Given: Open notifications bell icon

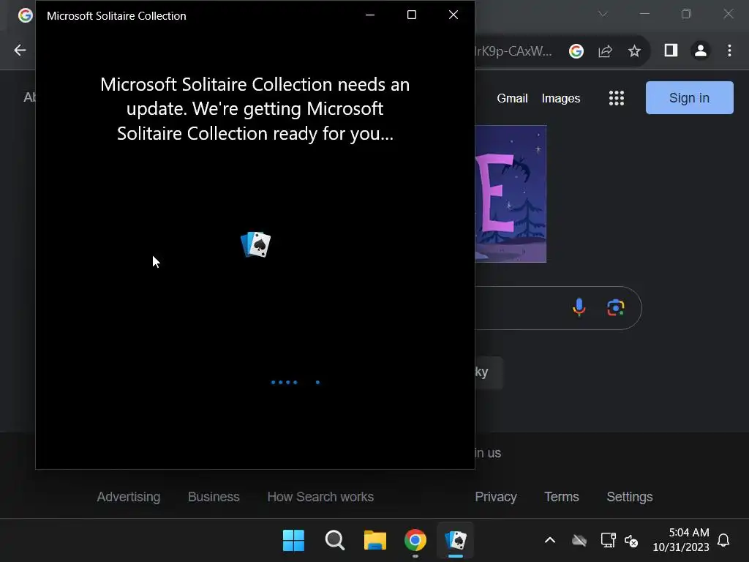Looking at the screenshot, I should pyautogui.click(x=723, y=540).
